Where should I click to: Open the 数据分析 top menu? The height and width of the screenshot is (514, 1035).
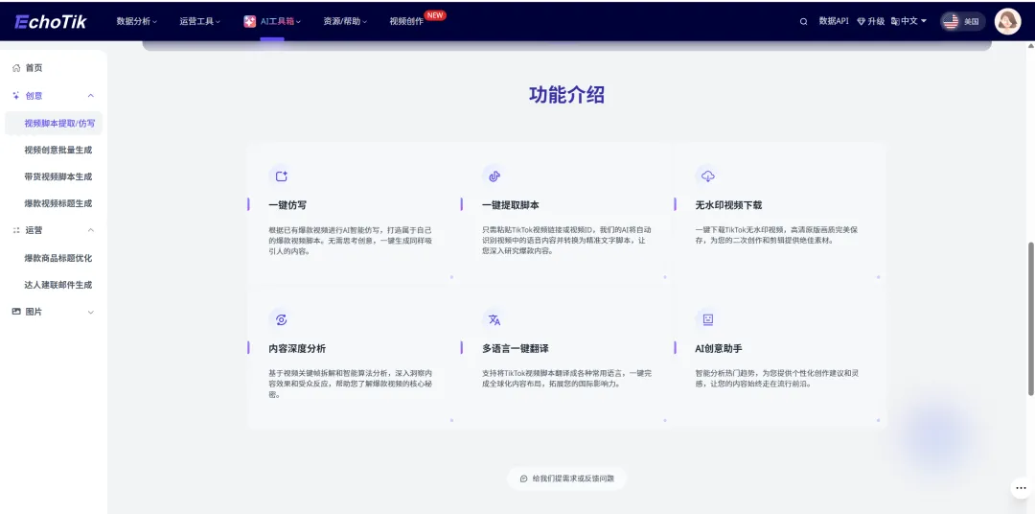click(137, 21)
